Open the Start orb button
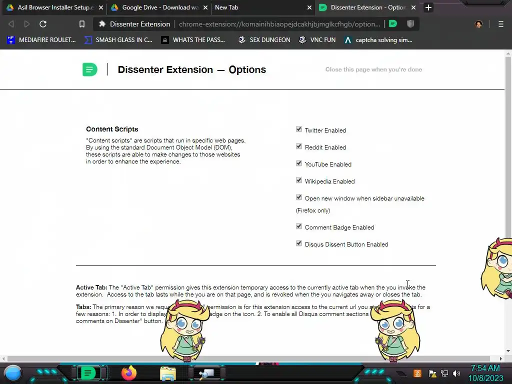Image resolution: width=512 pixels, height=384 pixels. (13, 373)
